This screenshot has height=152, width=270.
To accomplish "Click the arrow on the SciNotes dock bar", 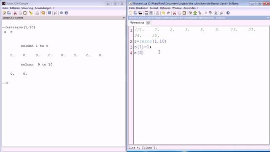I will (x=268, y=18).
